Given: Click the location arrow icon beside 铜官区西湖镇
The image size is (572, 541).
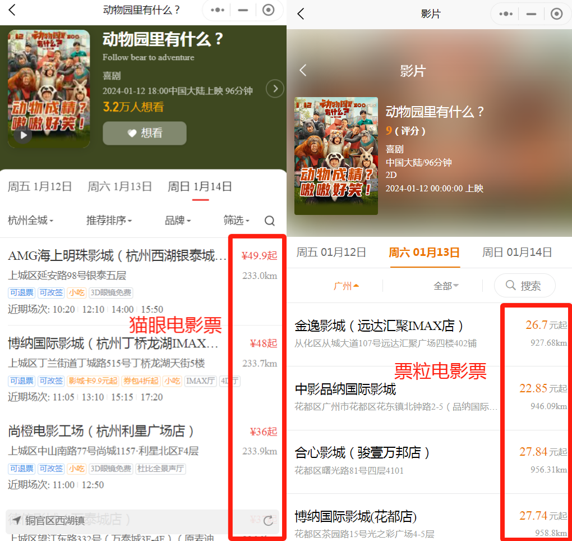Looking at the screenshot, I should (16, 520).
